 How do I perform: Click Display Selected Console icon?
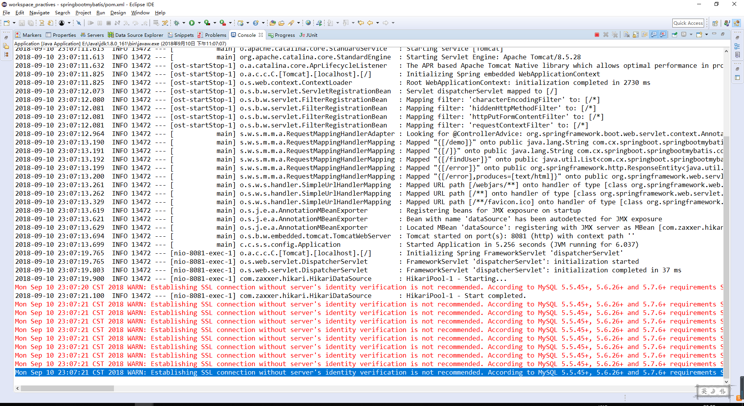[684, 35]
